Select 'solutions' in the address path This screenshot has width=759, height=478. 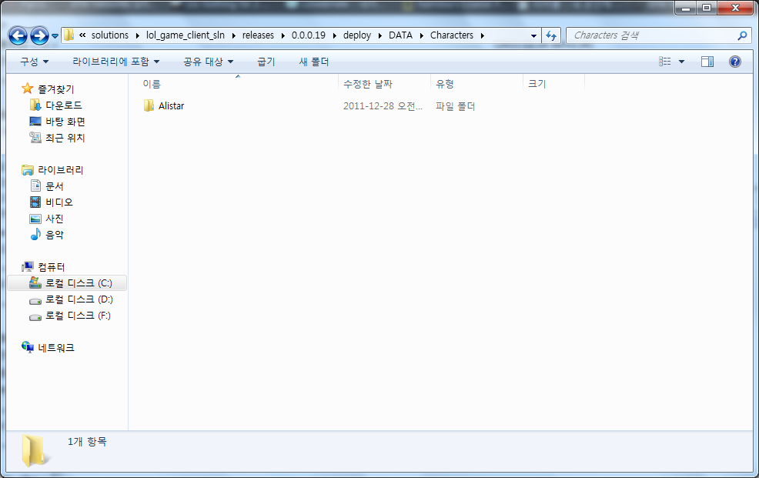pos(110,35)
